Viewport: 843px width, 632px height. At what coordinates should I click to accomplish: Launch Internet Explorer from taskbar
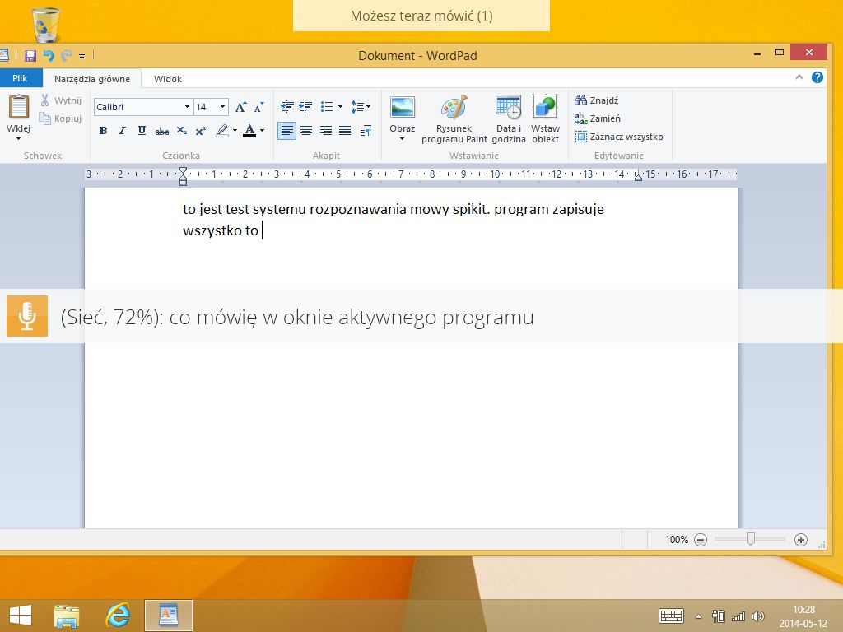[118, 616]
